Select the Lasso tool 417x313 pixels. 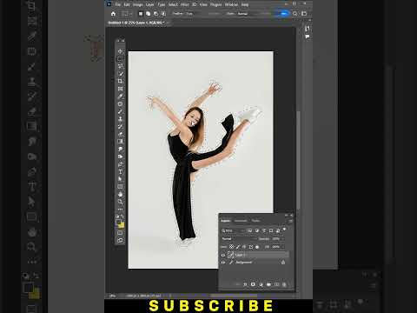120,66
